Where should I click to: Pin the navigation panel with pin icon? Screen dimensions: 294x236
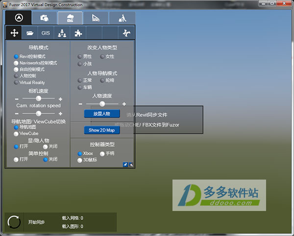tap(125, 165)
